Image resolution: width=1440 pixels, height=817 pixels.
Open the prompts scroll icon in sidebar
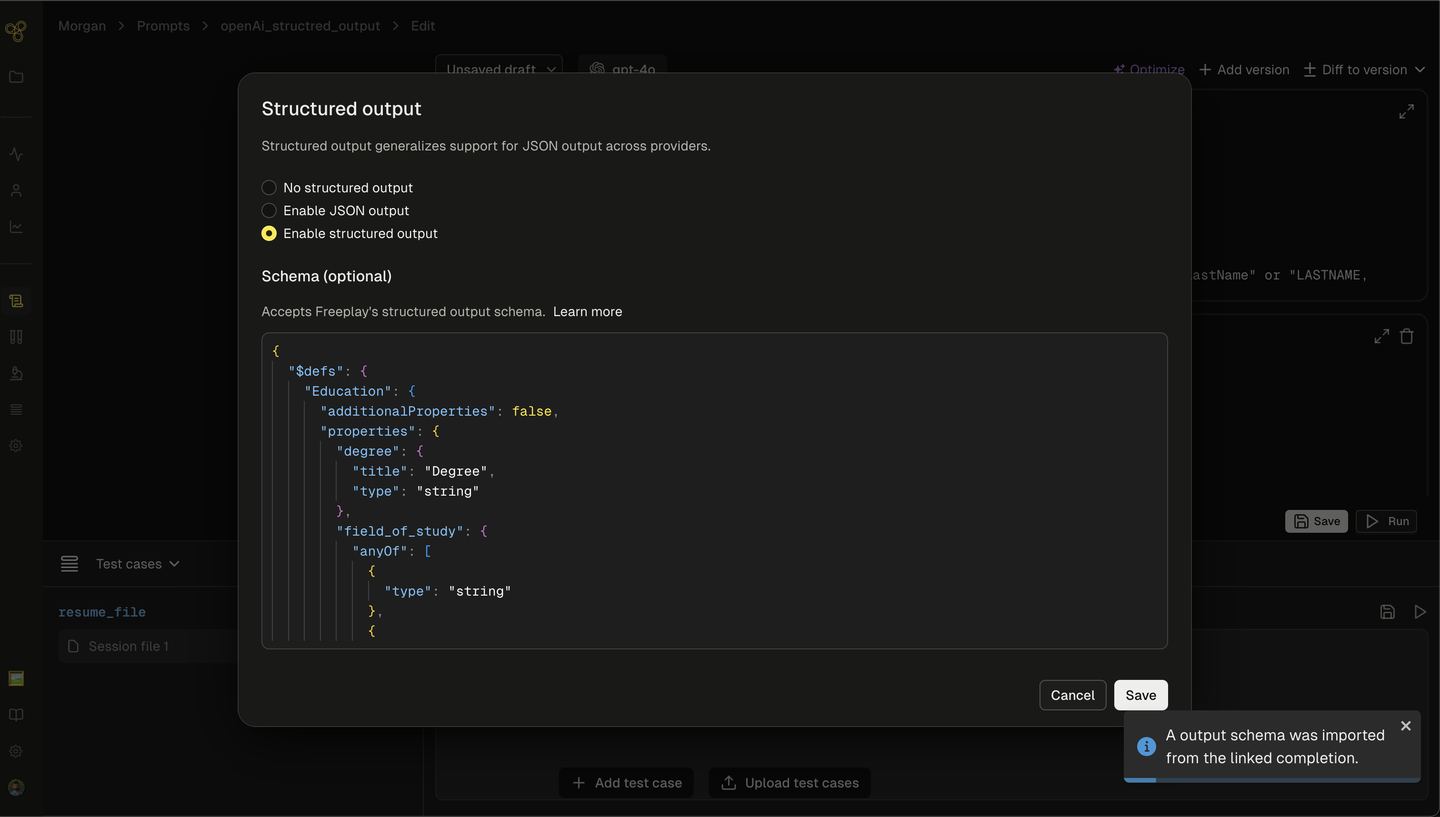[16, 301]
